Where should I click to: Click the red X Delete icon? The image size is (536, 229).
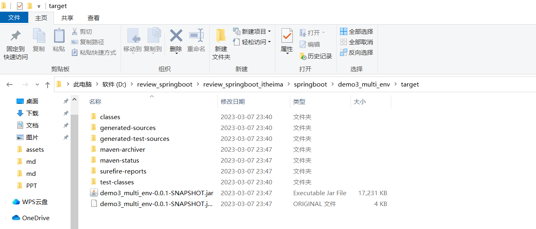pyautogui.click(x=176, y=36)
